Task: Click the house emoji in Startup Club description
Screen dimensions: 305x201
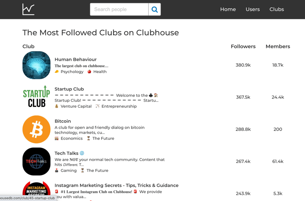Action: pyautogui.click(x=156, y=95)
